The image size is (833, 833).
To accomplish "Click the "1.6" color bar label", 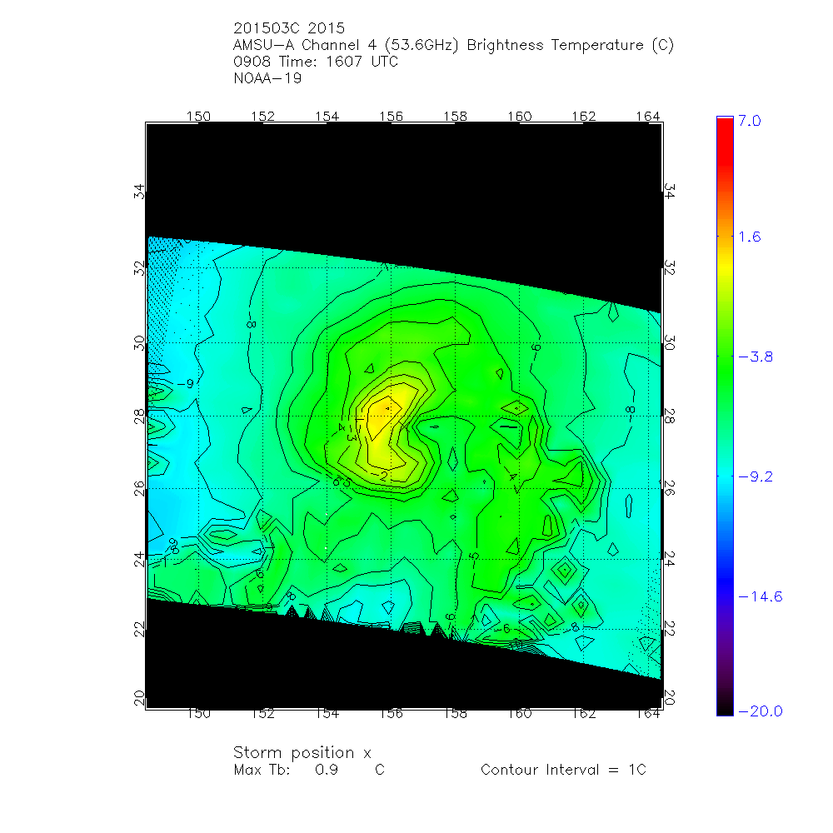I will point(750,237).
